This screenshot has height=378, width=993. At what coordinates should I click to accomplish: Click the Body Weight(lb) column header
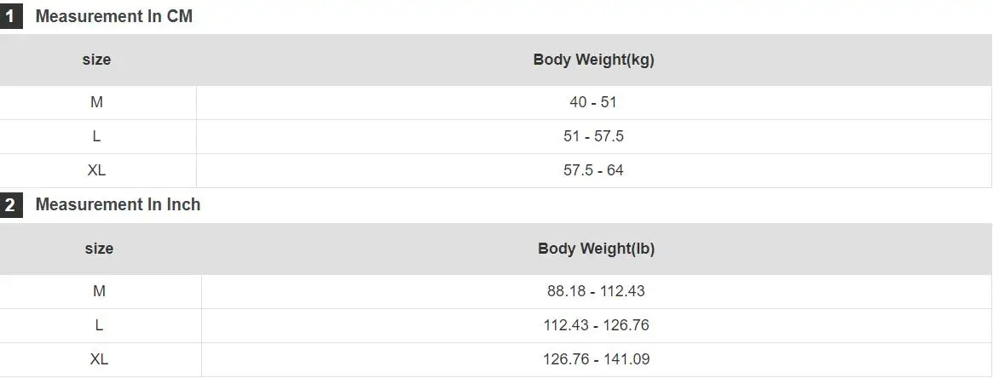click(597, 249)
